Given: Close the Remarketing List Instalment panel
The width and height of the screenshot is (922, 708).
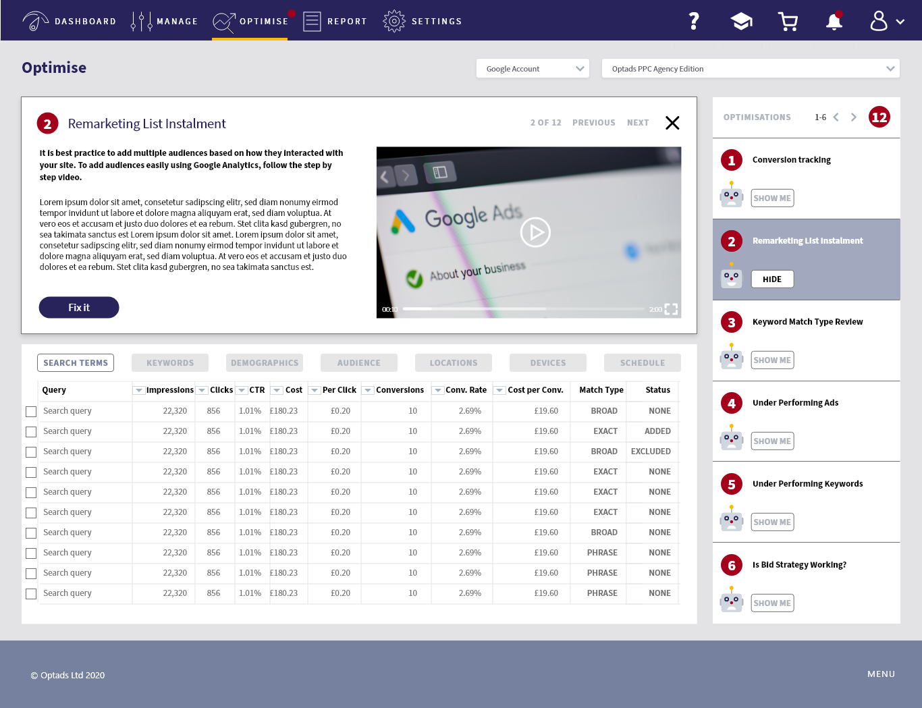Looking at the screenshot, I should click(x=672, y=123).
